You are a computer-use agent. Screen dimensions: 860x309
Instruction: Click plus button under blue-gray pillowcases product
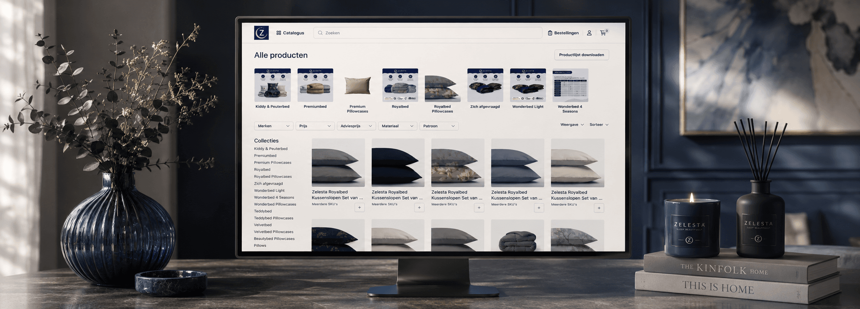click(x=539, y=208)
